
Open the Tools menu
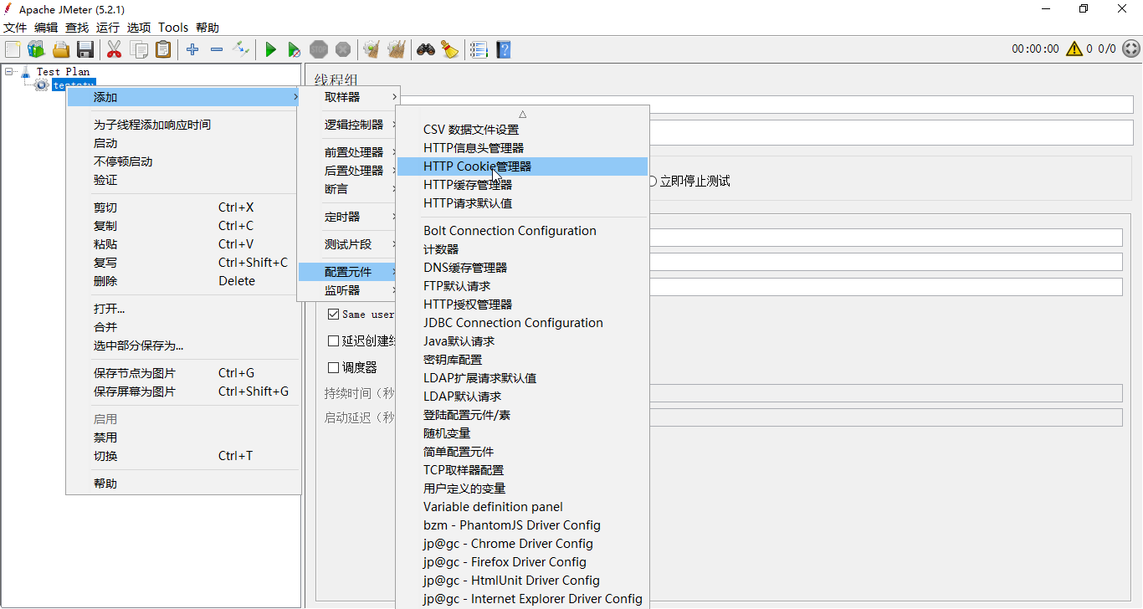pyautogui.click(x=173, y=28)
